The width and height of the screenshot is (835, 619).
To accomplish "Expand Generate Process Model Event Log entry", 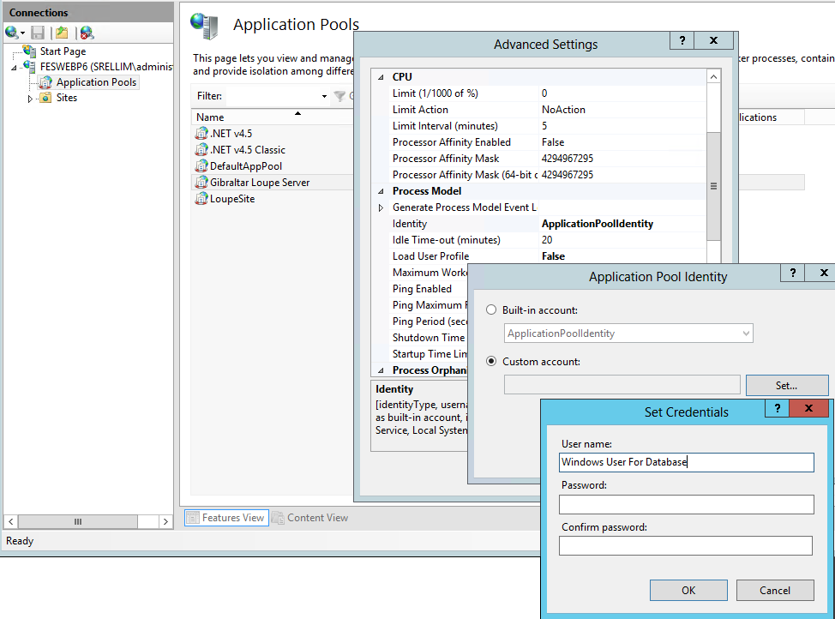I will tap(381, 207).
